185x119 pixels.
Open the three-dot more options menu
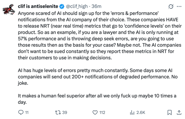point(178,6)
